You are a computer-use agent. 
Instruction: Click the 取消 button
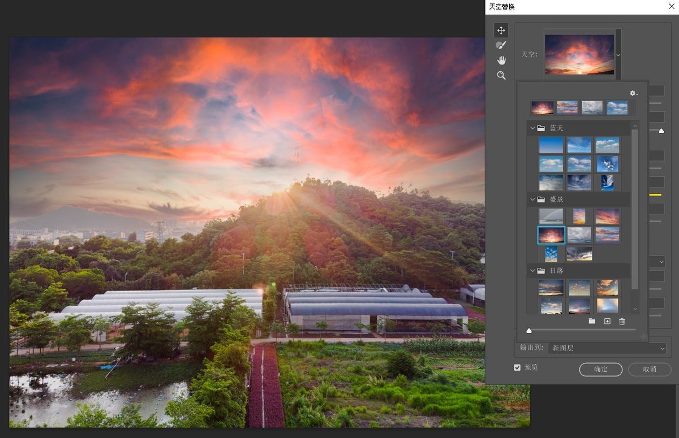click(x=649, y=369)
